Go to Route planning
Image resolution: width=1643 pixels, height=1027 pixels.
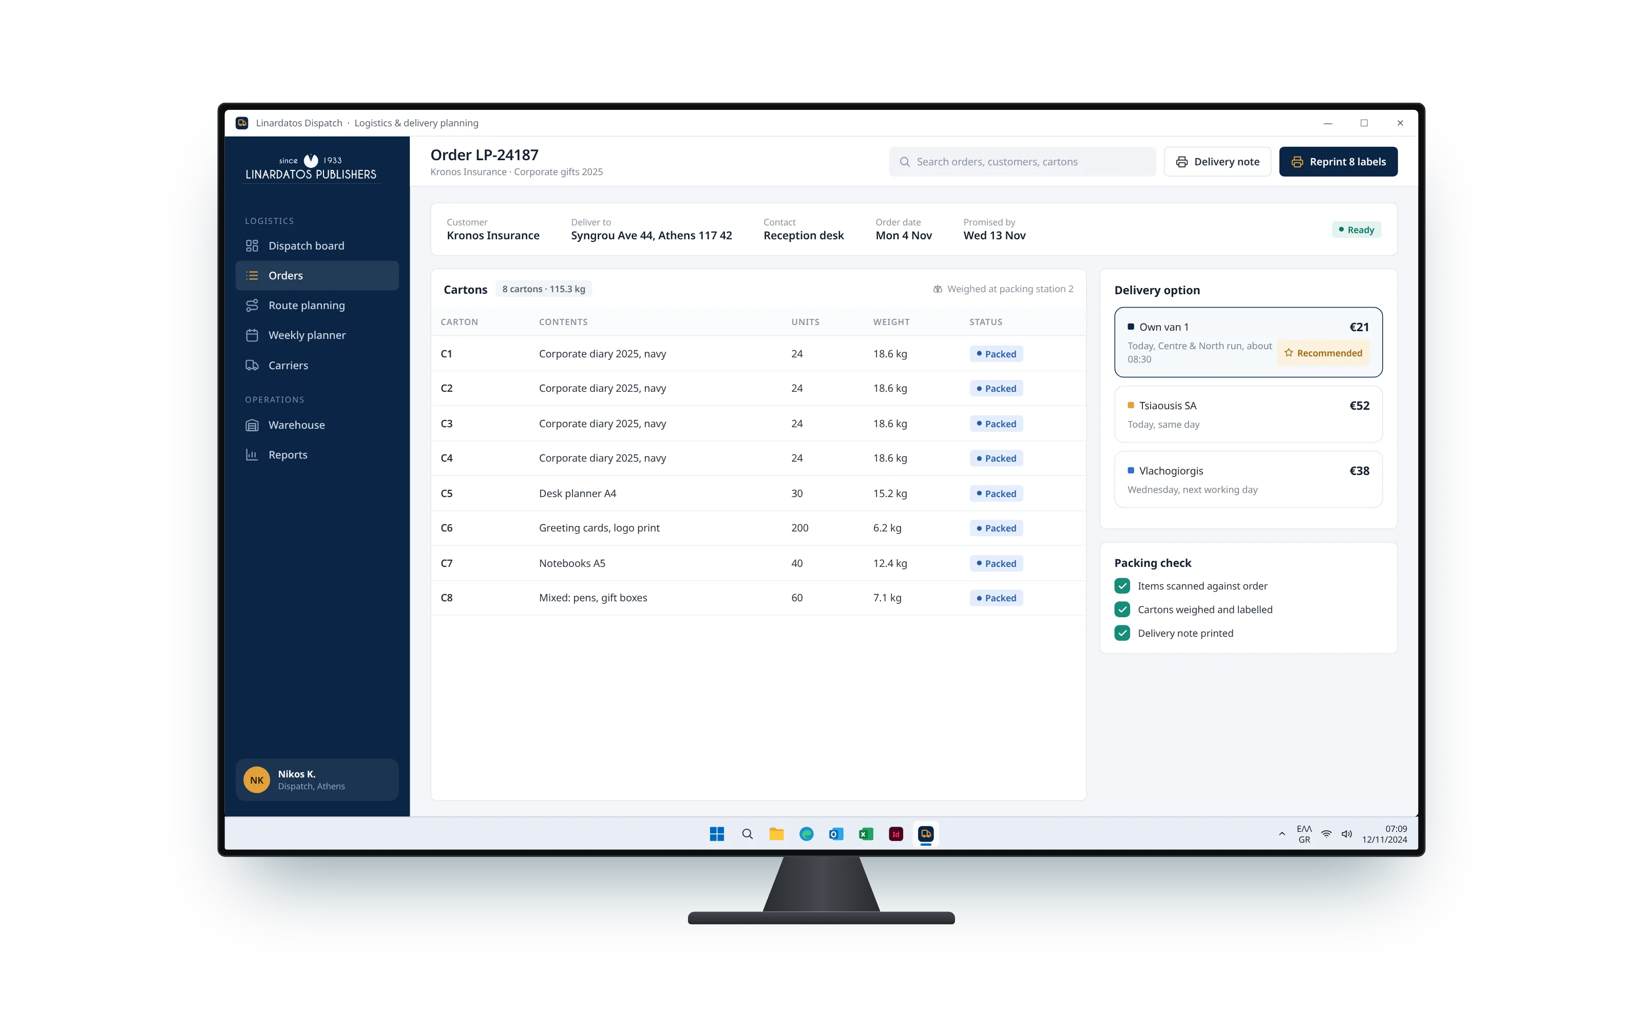[317, 306]
